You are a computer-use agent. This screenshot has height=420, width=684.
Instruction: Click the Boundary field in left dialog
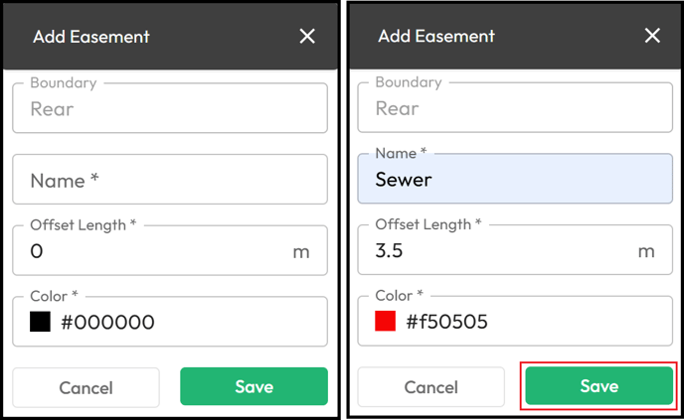(x=170, y=108)
